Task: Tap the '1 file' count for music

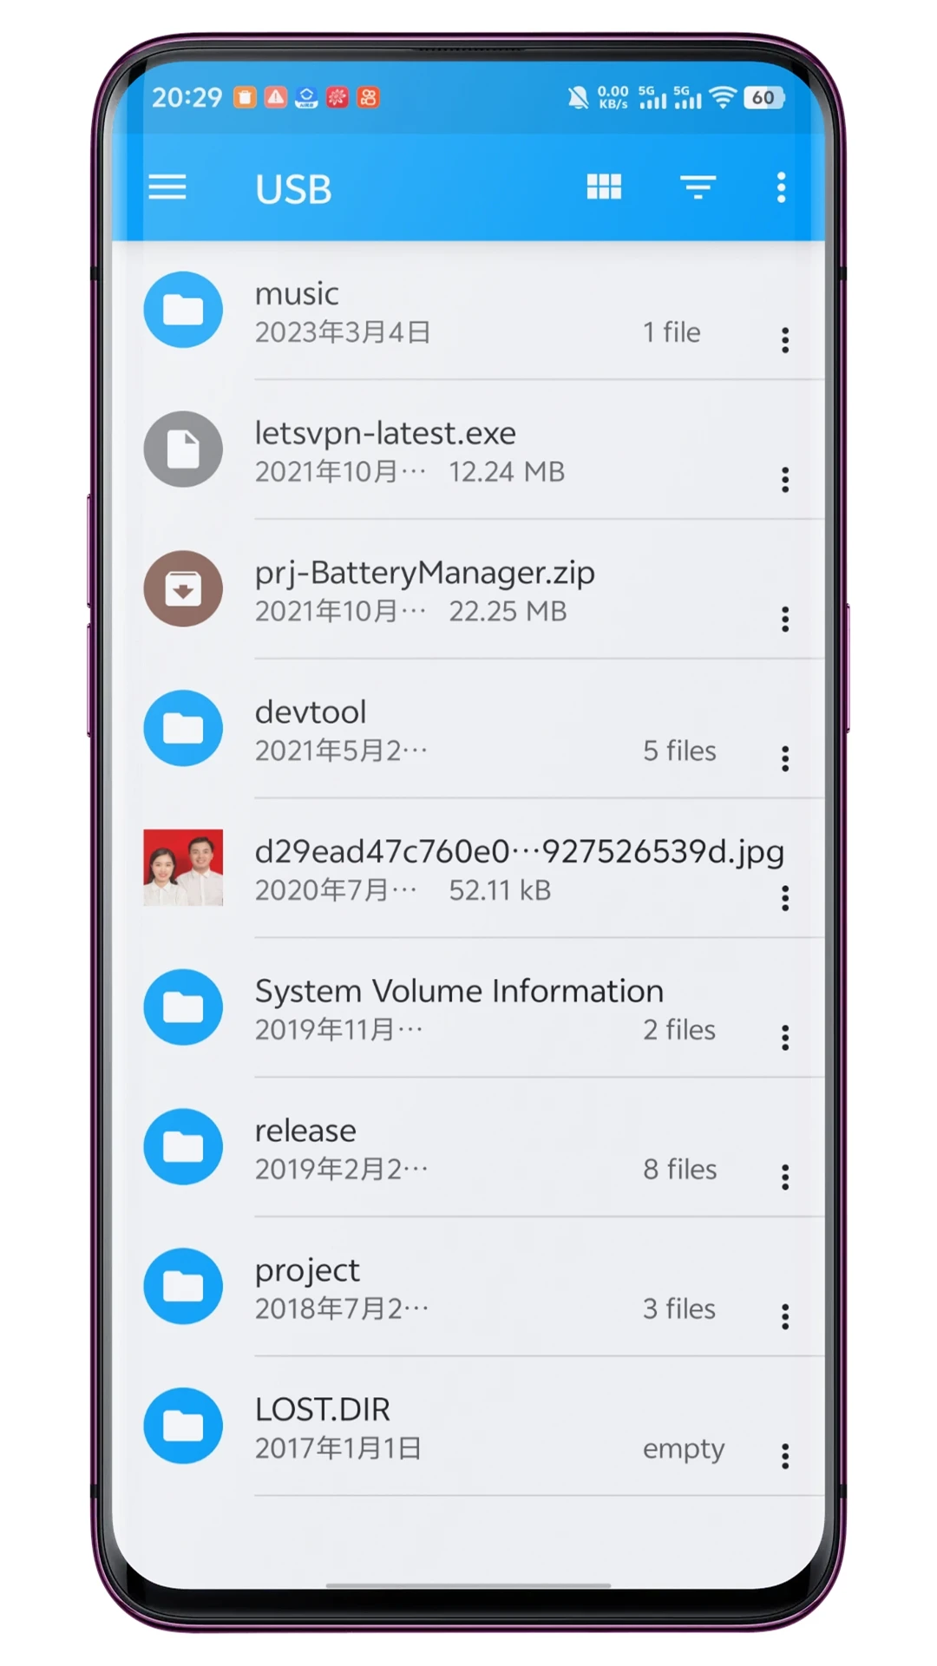Action: [x=672, y=332]
